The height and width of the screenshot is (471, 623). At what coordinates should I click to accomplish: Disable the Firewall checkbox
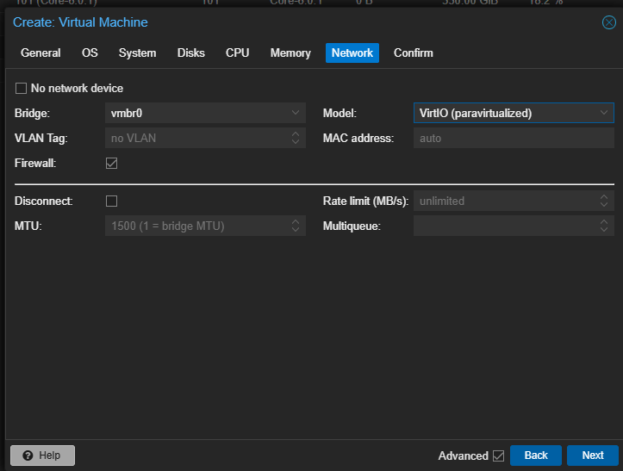(111, 163)
